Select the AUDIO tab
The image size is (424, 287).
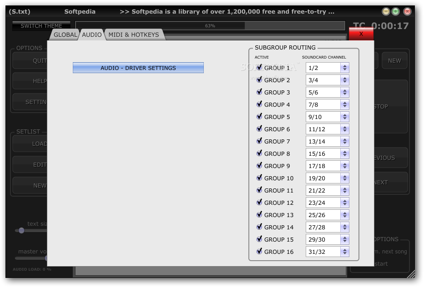[x=91, y=35]
